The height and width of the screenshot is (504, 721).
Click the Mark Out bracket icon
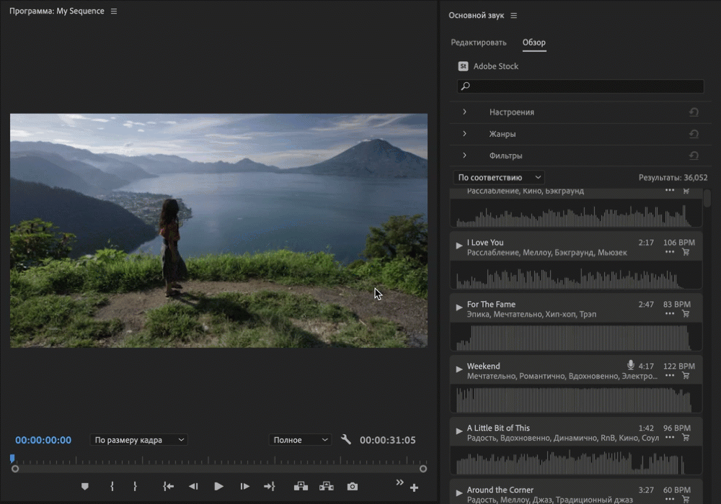coord(135,487)
